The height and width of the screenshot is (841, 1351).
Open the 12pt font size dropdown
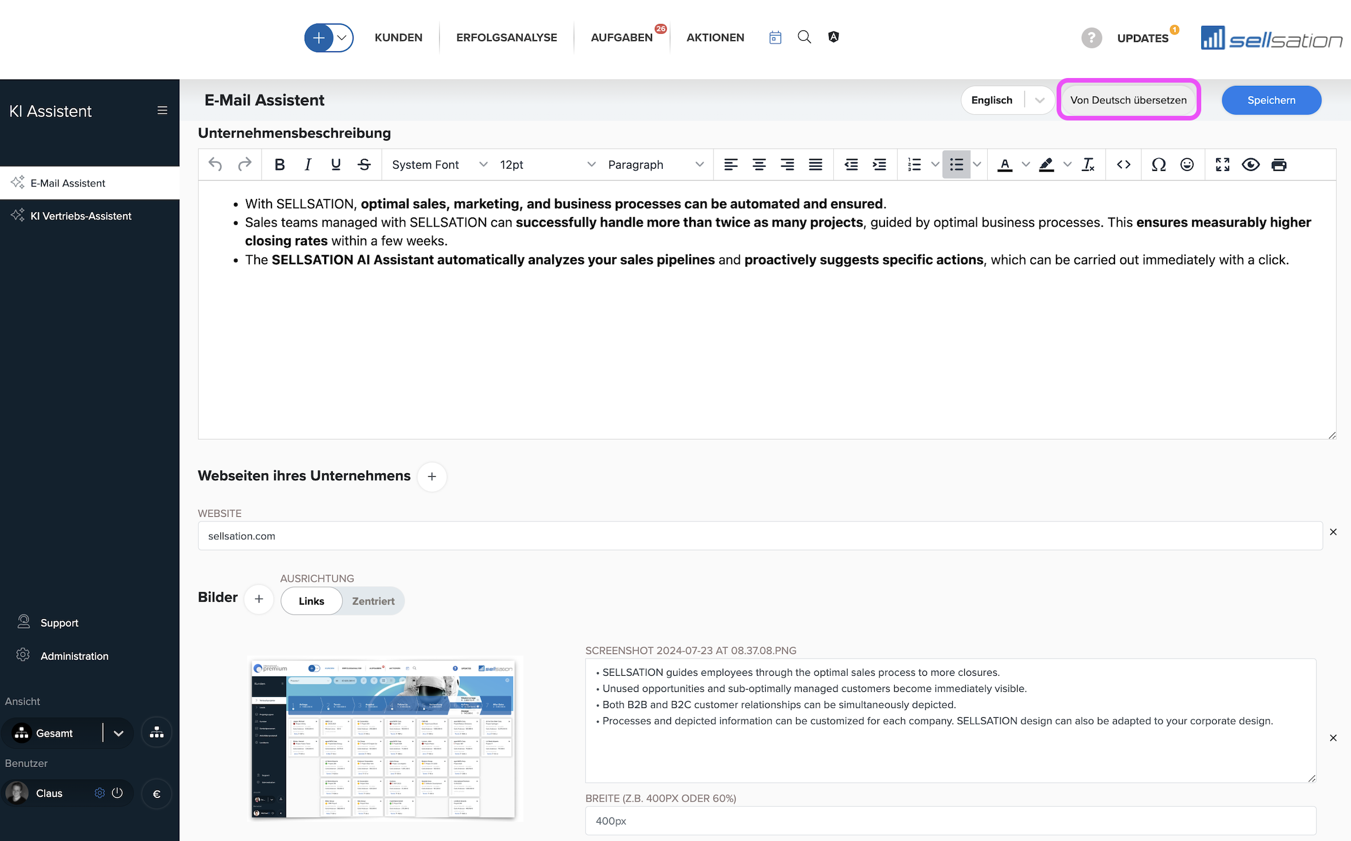(x=548, y=165)
